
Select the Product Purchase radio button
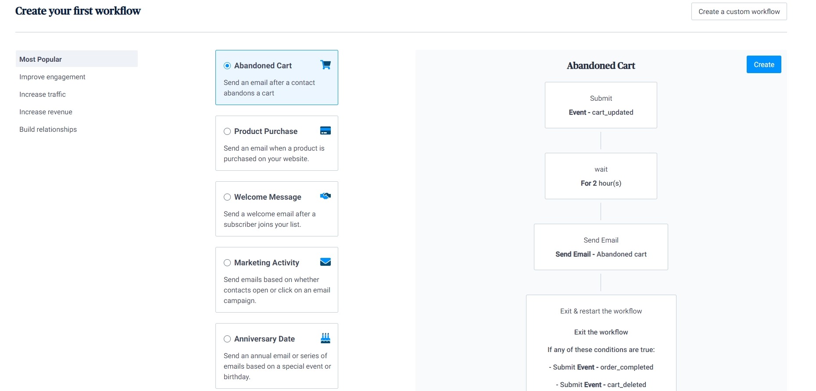click(x=227, y=131)
